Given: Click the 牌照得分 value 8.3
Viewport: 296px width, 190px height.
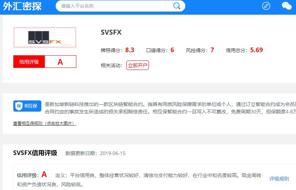Looking at the screenshot, I should click(x=130, y=50).
